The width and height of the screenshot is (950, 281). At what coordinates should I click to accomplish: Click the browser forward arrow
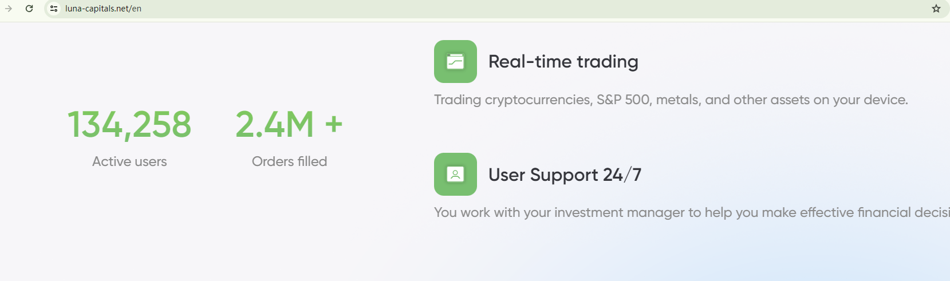coord(9,9)
